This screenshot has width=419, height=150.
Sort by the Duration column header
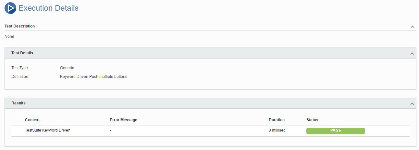pos(277,120)
